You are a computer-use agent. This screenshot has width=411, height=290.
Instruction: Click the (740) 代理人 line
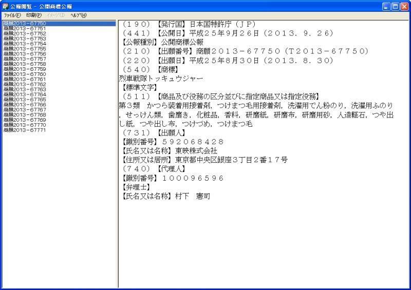[154, 169]
